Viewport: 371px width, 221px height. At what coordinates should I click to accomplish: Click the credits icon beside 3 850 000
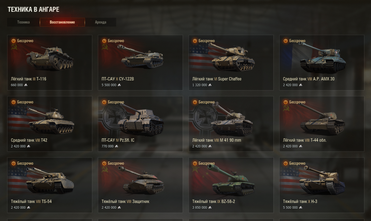point(210,208)
